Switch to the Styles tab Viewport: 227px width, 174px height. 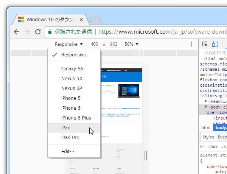208,137
